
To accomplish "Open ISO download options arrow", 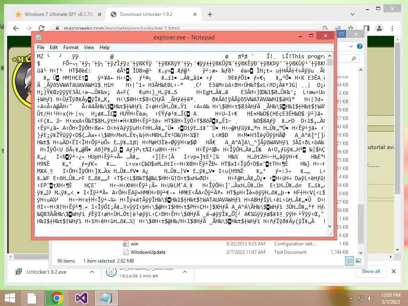I will pos(185,272).
